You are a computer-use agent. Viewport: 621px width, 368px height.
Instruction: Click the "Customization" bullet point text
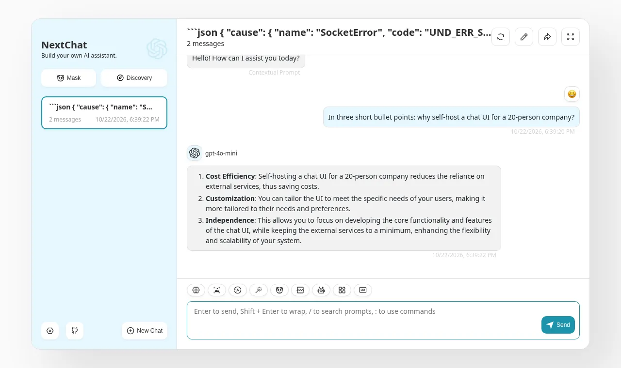(345, 204)
